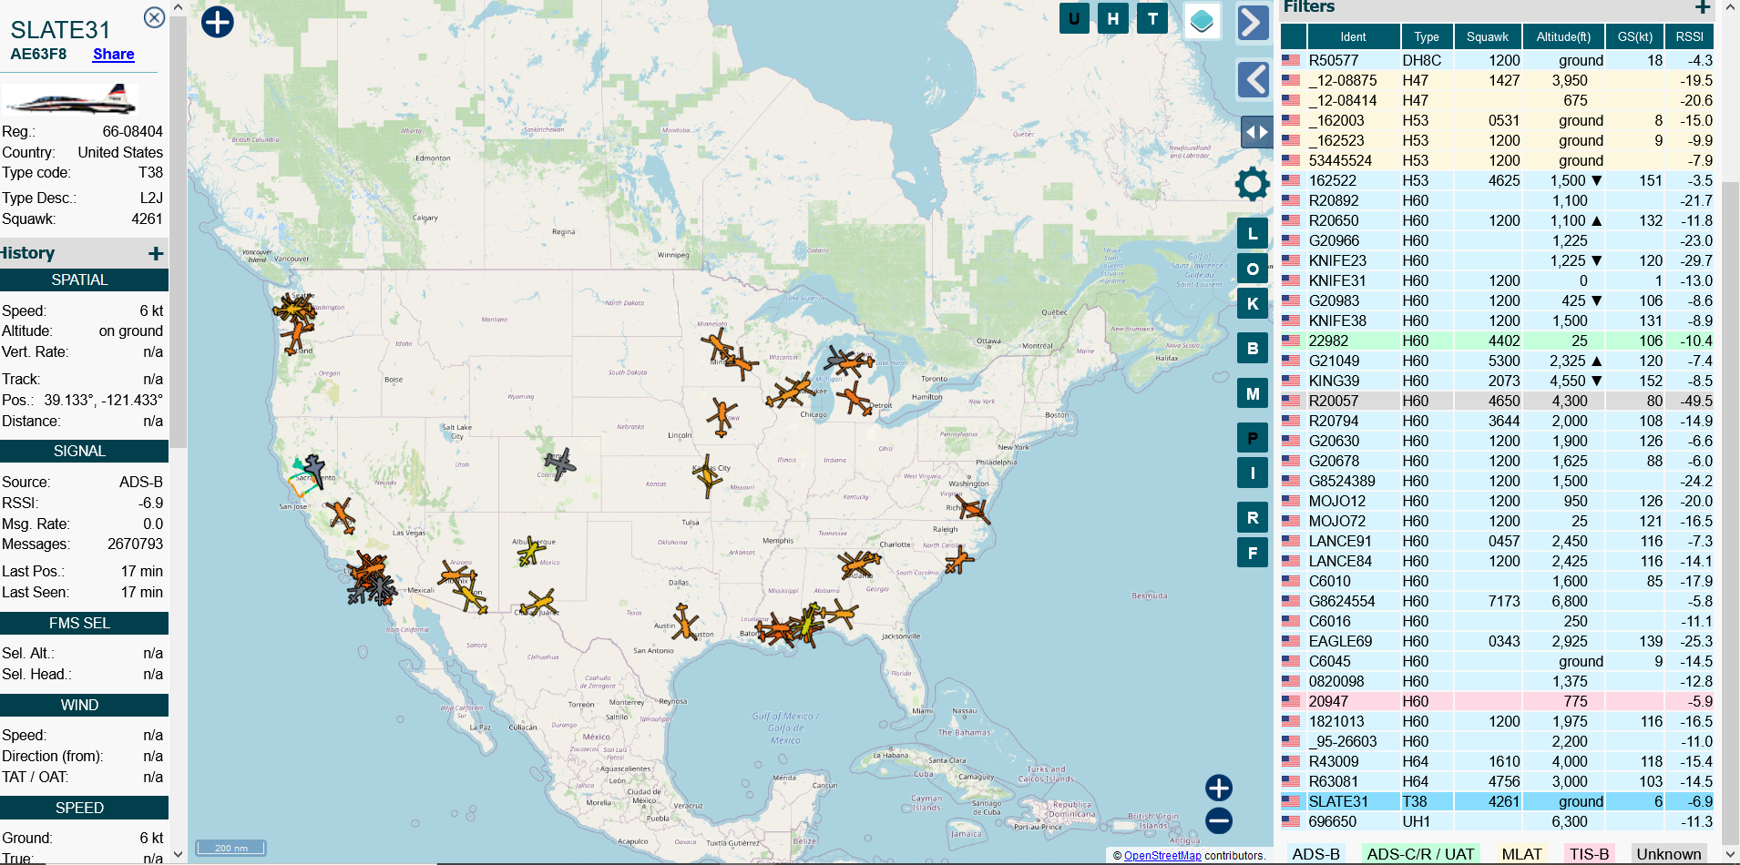Click the left-pointing arrow button

[x=1254, y=79]
